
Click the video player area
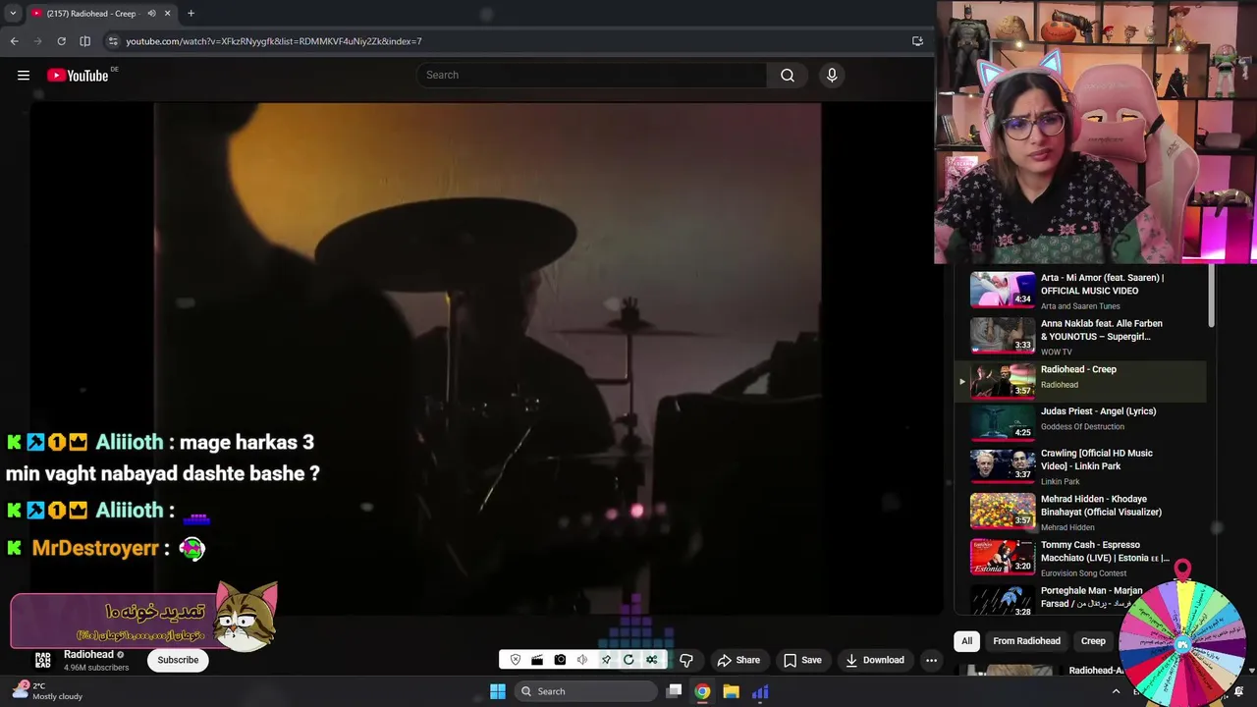click(x=487, y=358)
